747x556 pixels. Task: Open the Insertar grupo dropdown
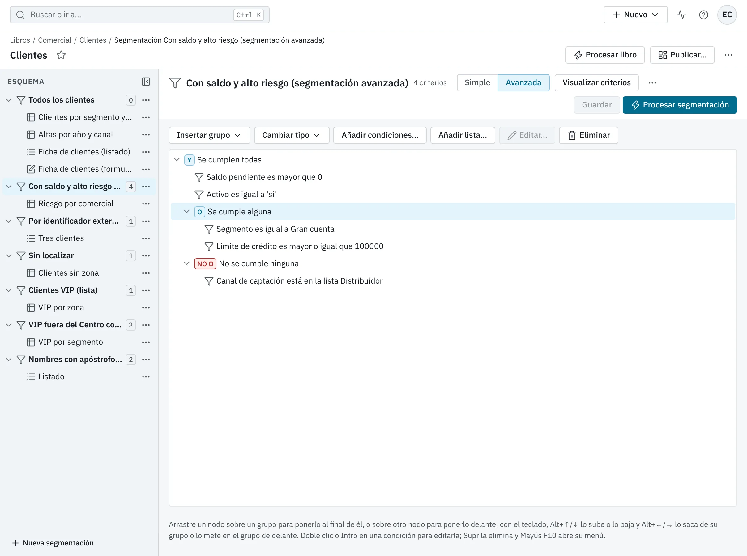(x=209, y=135)
